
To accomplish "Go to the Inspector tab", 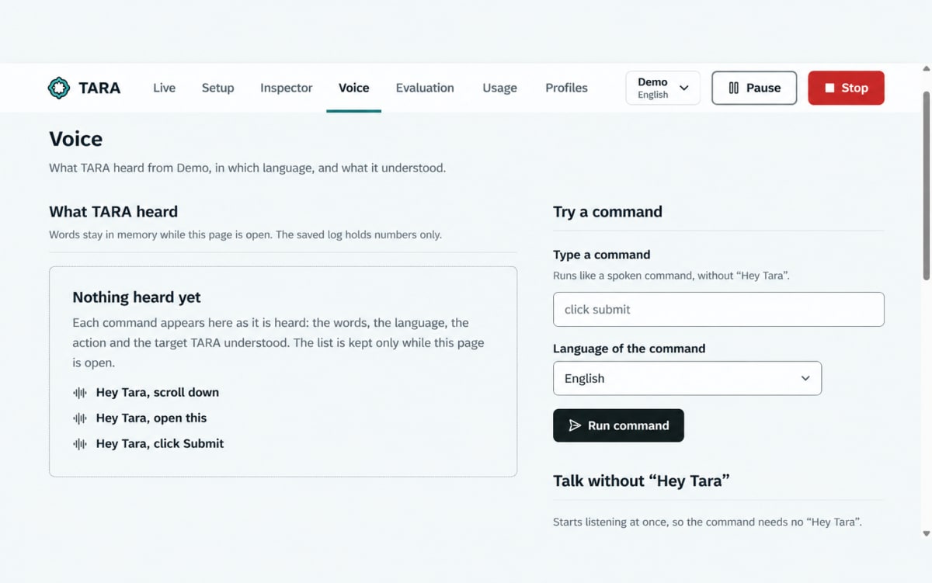I will pyautogui.click(x=287, y=88).
